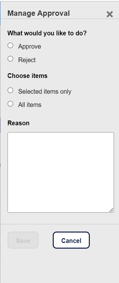
Task: Select the Approve radio button
Action: pyautogui.click(x=10, y=45)
